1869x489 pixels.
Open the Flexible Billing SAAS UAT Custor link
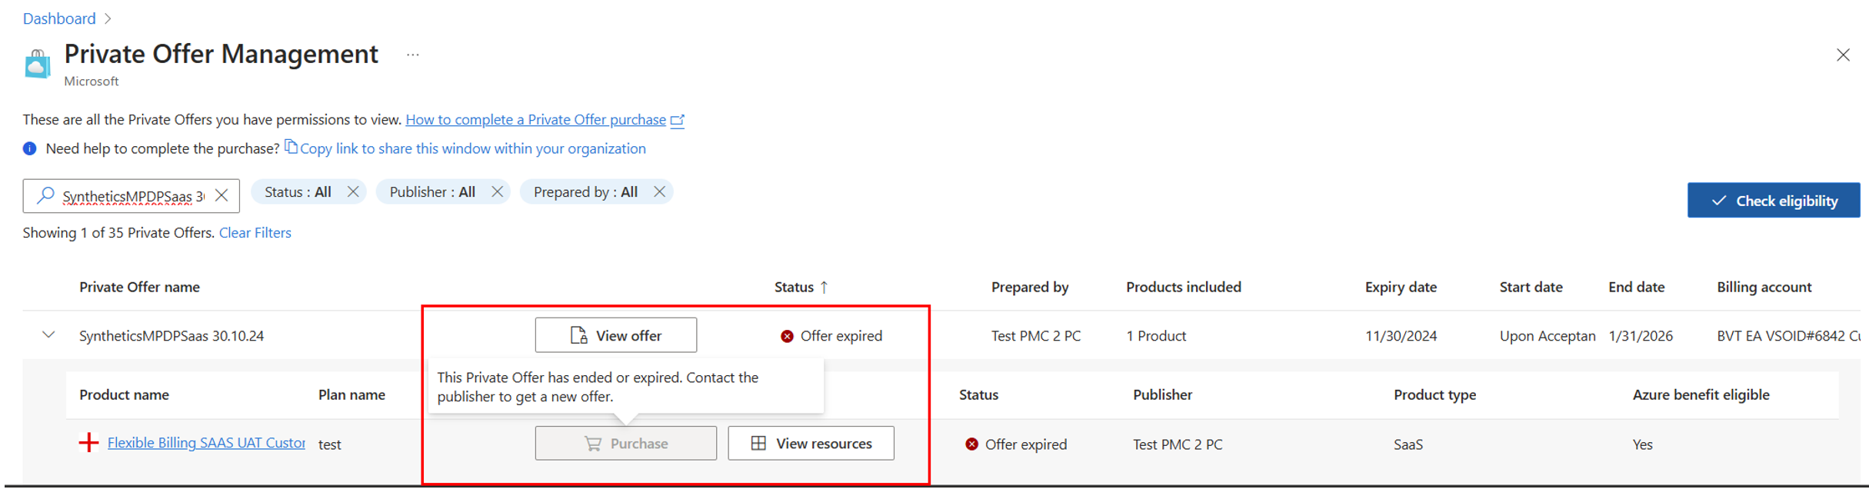[x=206, y=443]
